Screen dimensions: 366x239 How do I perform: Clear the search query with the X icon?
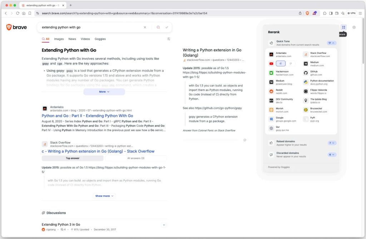(x=145, y=27)
